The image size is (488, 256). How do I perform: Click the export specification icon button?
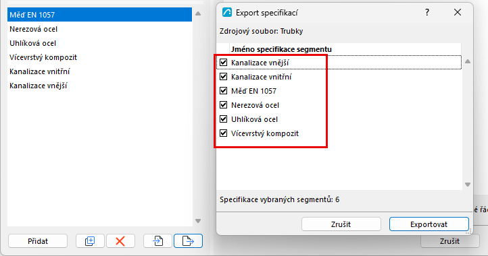pyautogui.click(x=189, y=241)
